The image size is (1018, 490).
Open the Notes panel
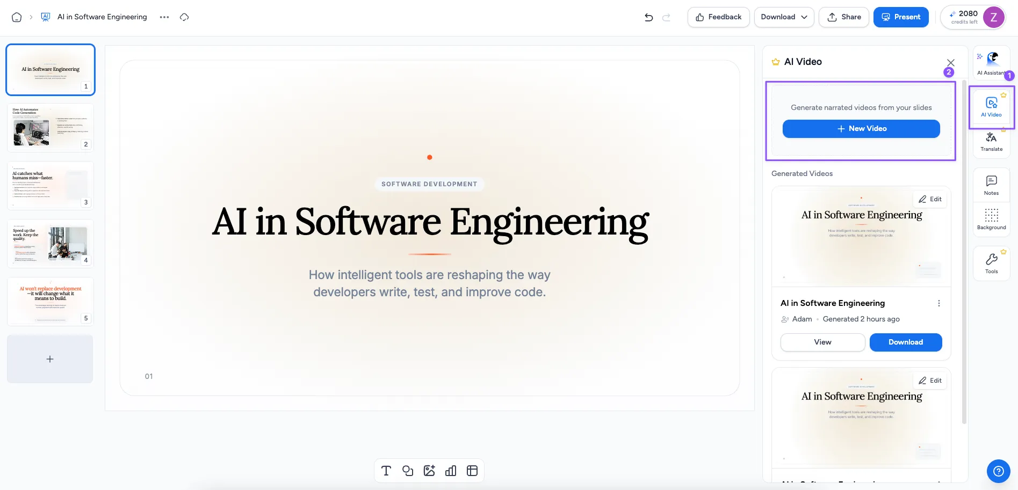pyautogui.click(x=991, y=185)
